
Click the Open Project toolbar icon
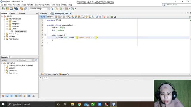coord(12,9)
